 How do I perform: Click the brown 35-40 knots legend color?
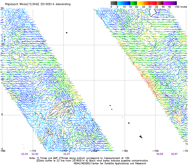(x=160, y=3)
